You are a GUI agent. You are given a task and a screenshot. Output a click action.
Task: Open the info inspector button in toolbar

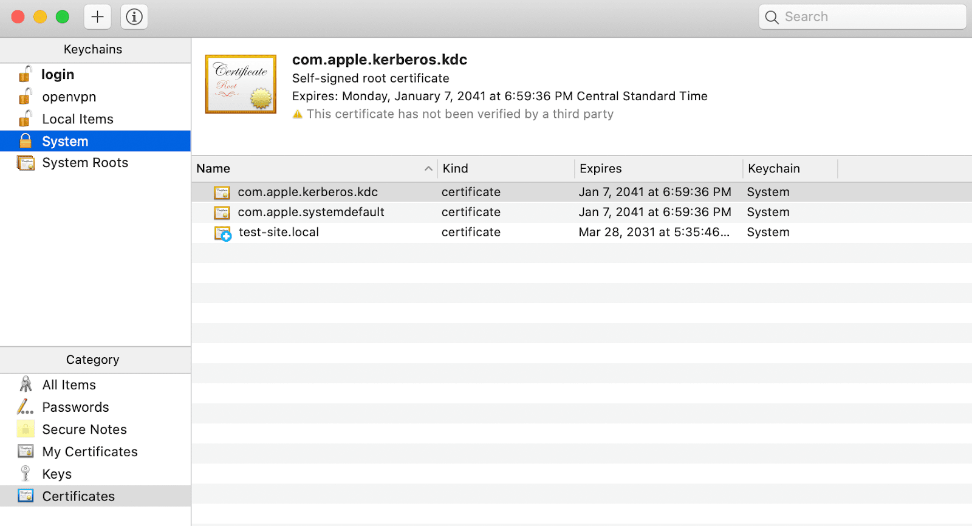(x=134, y=17)
